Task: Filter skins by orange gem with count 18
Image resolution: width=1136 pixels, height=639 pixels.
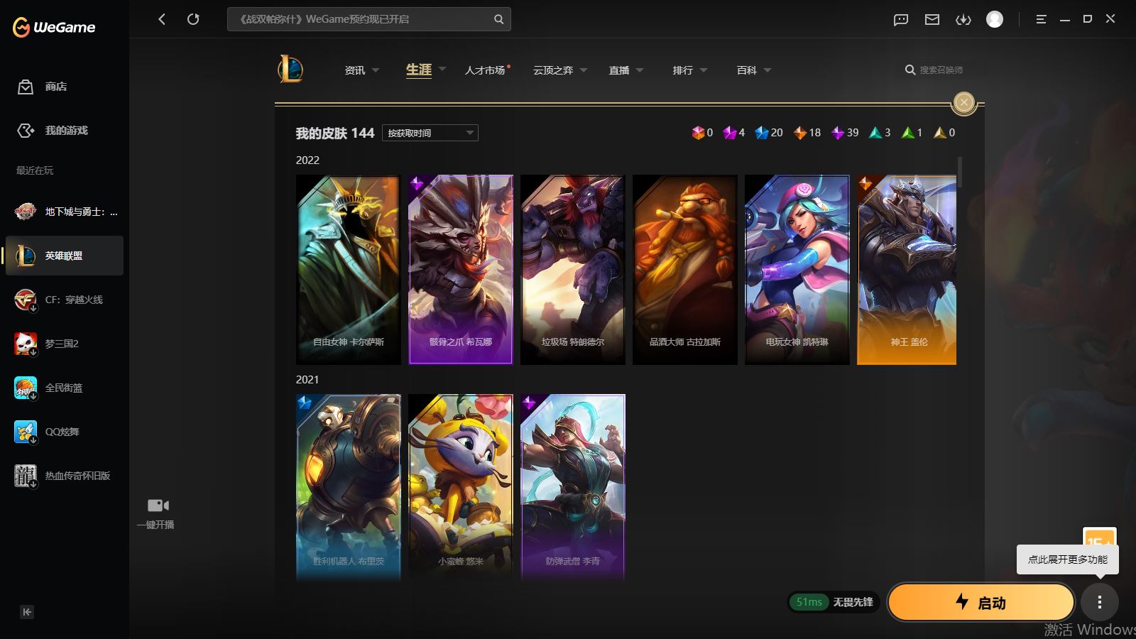Action: (807, 133)
